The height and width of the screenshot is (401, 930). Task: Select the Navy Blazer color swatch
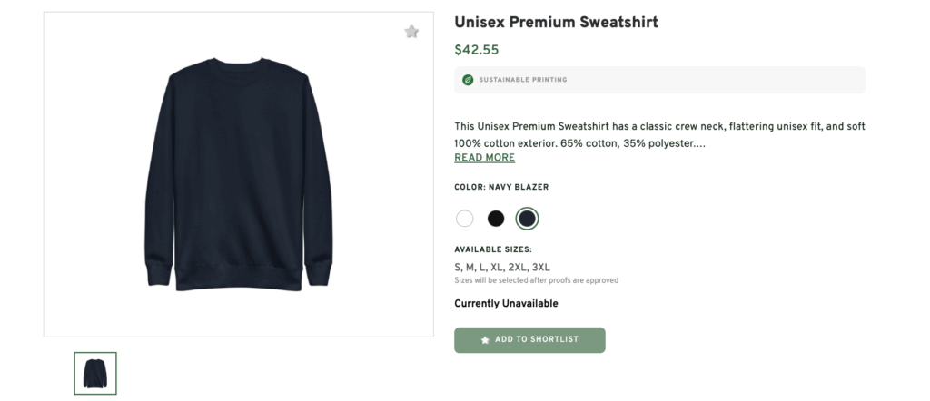527,219
